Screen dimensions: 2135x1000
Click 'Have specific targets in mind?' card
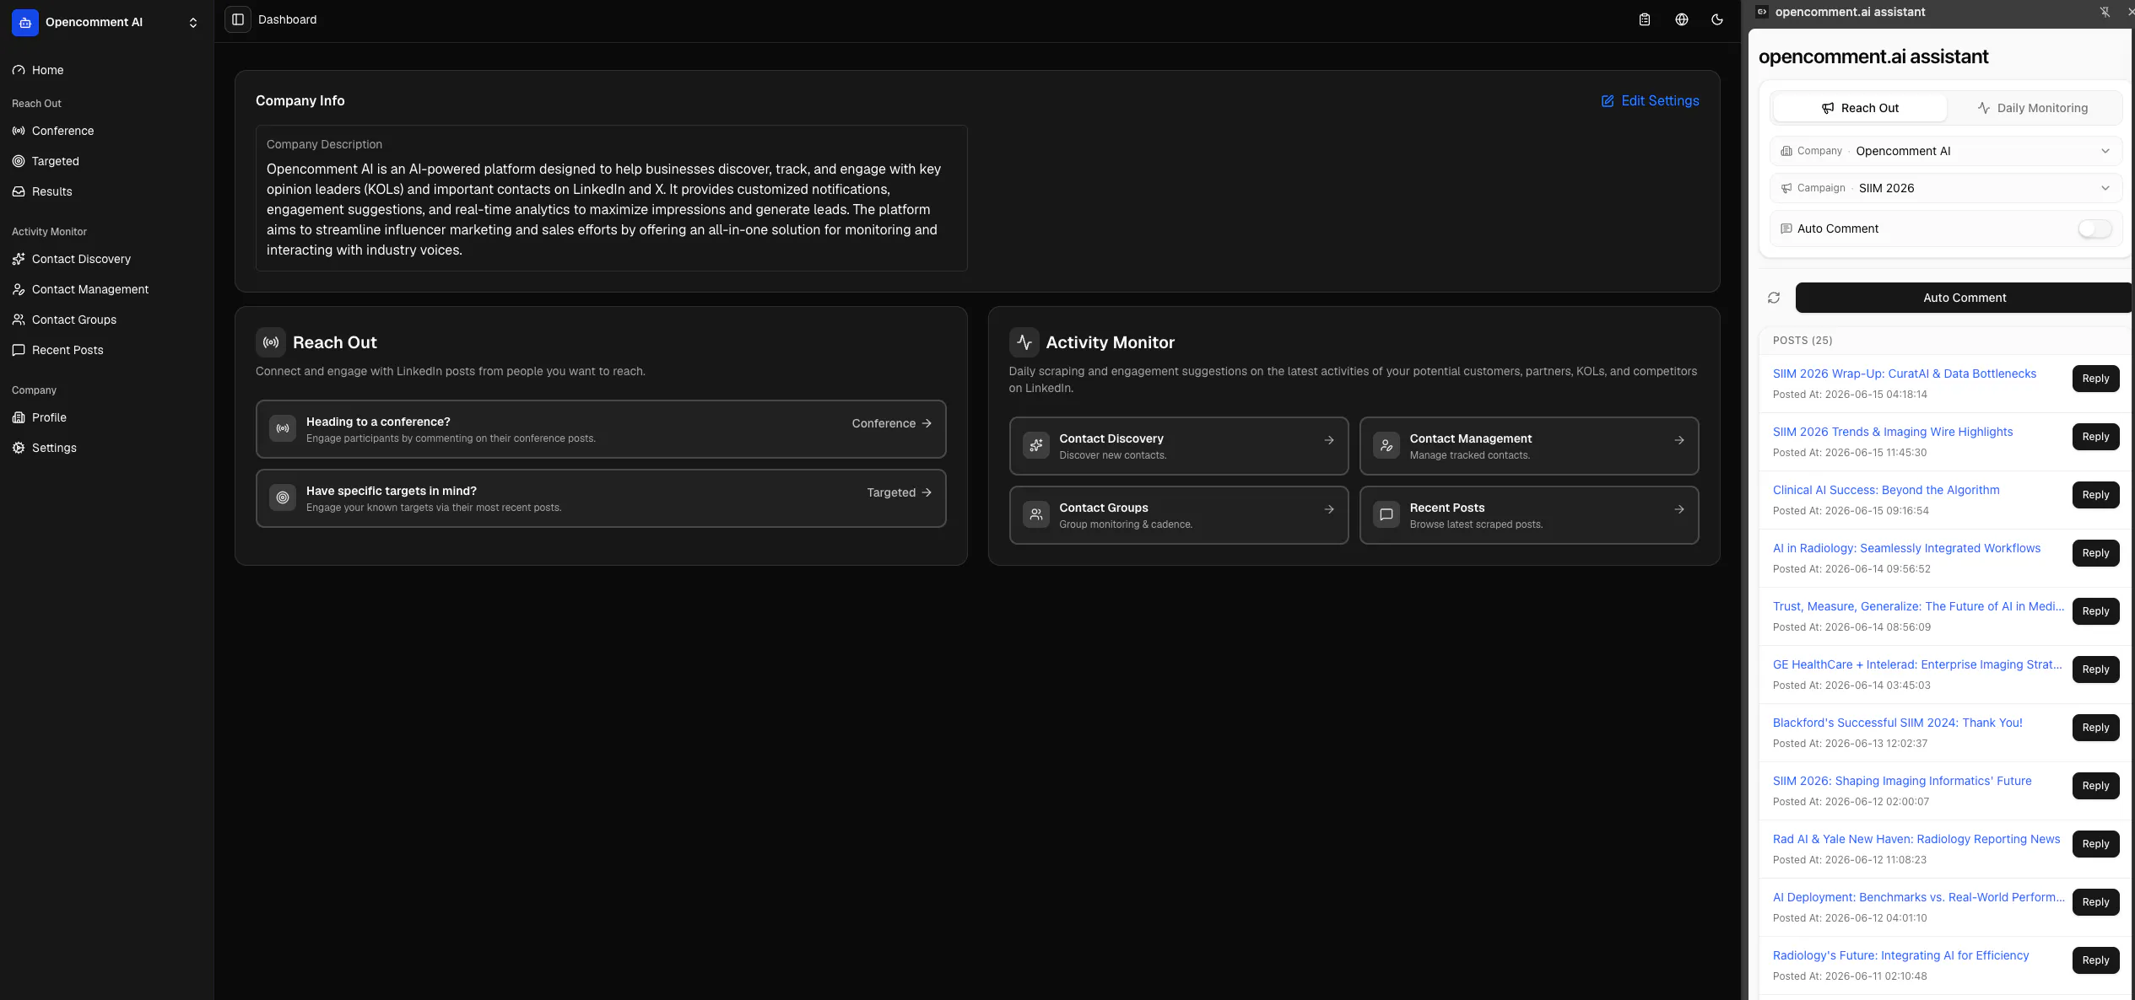tap(601, 497)
